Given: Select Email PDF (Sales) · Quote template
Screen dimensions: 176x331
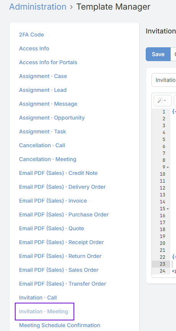Looking at the screenshot, I should 52,228.
